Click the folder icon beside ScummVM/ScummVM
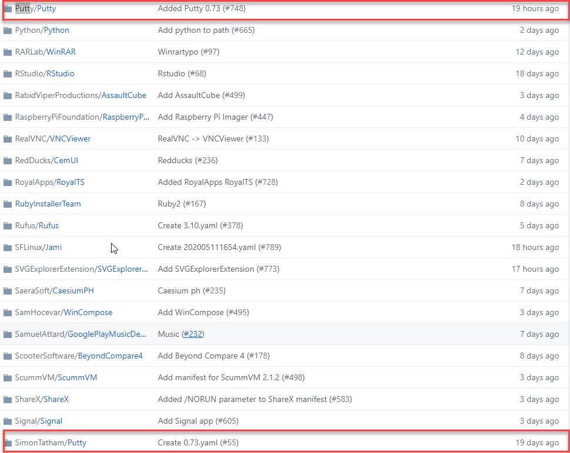570x453 pixels. pyautogui.click(x=8, y=377)
